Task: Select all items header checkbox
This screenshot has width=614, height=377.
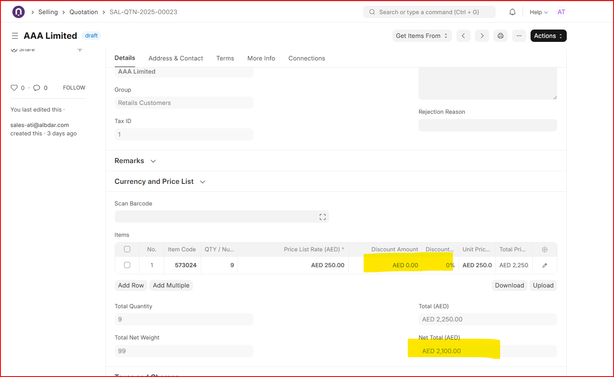Action: [127, 249]
